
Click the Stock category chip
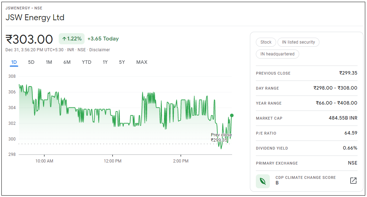266,42
